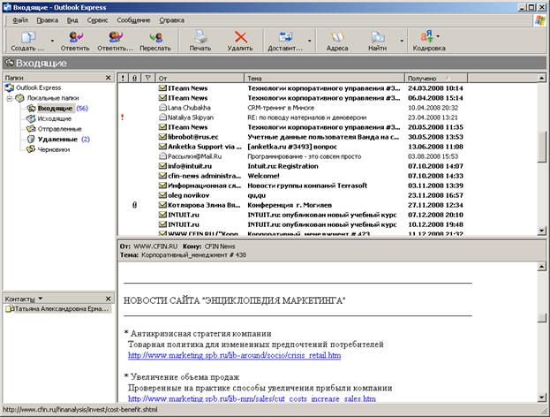Select the oleg novikov message envelope icon

click(162, 195)
